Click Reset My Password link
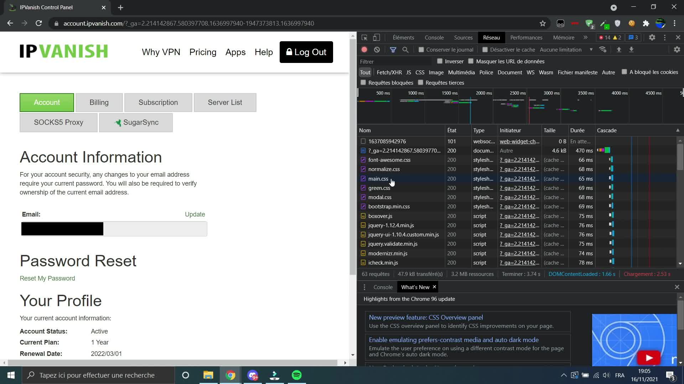 pos(47,278)
